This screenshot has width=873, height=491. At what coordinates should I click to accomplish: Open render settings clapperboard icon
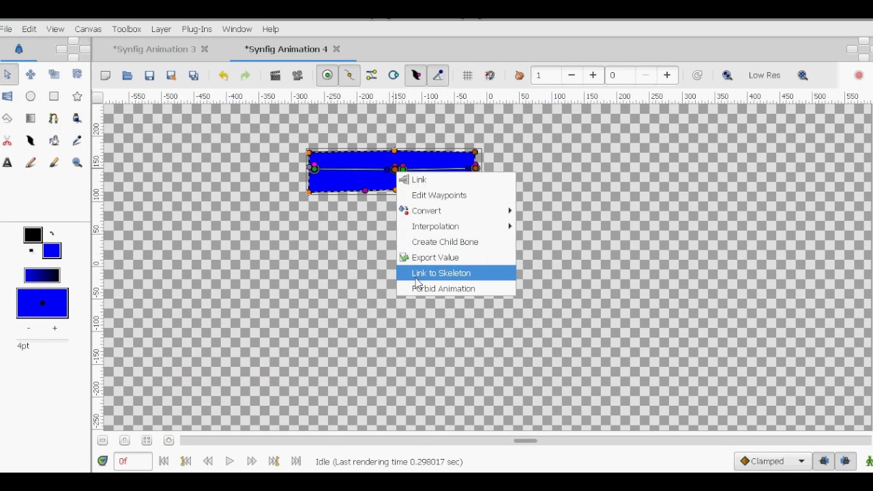tap(276, 76)
